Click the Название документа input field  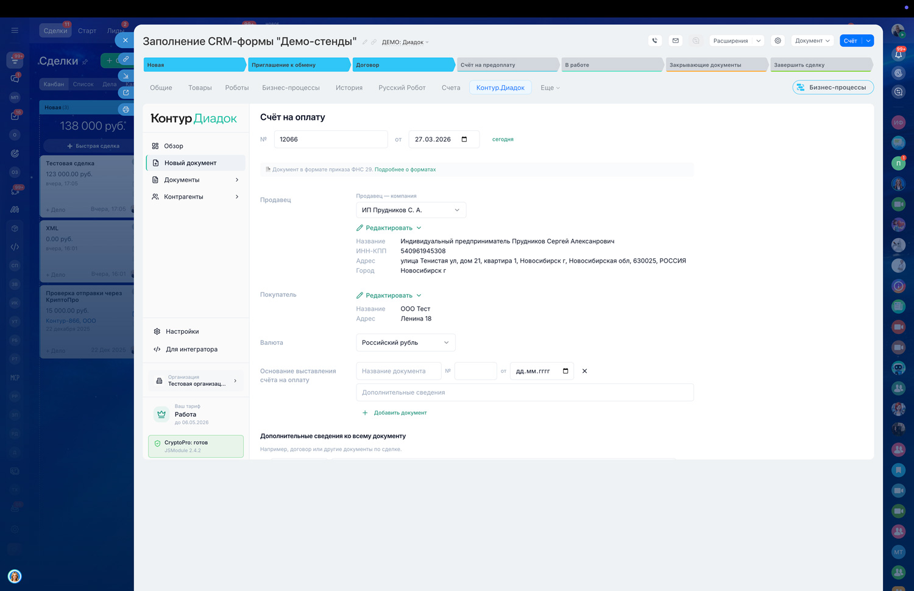[399, 371]
